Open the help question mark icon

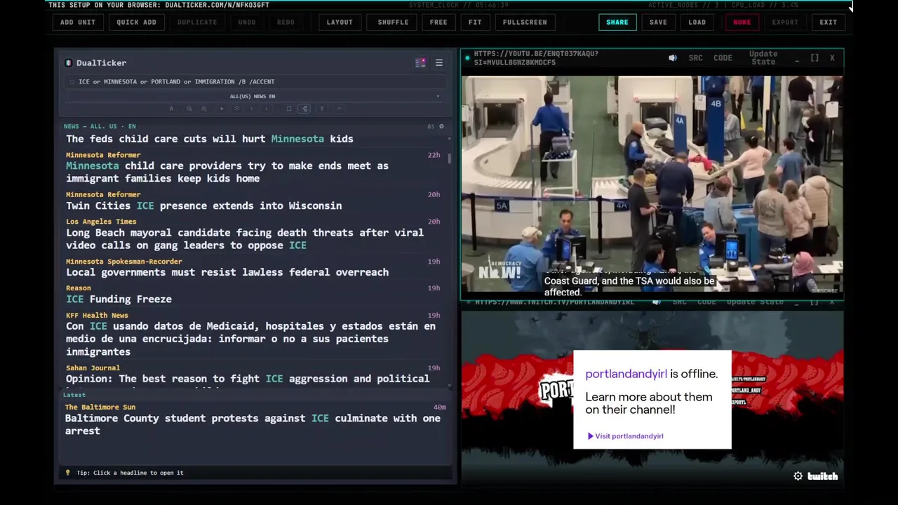point(321,109)
